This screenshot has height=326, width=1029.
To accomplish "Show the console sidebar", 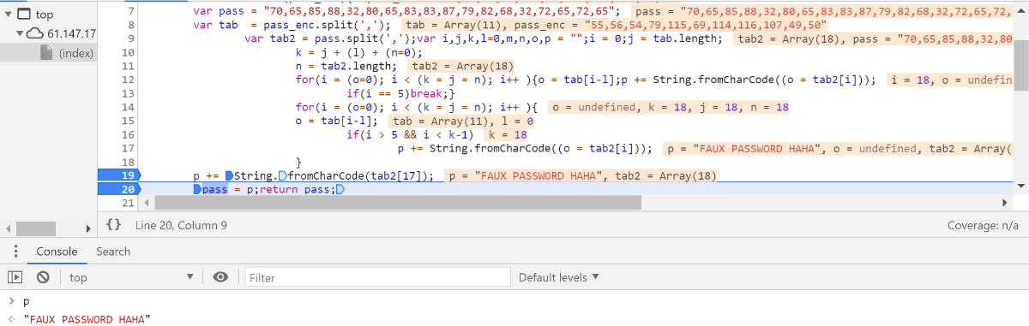I will [15, 277].
